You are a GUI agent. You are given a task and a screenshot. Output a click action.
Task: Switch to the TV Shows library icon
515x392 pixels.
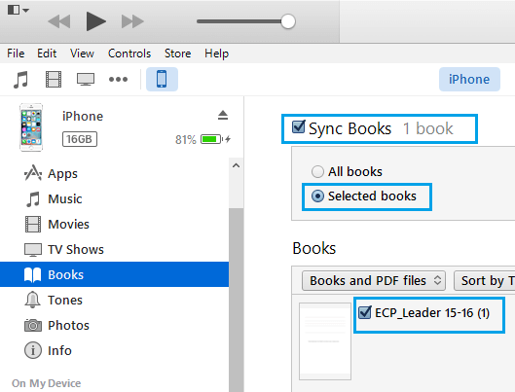click(86, 80)
